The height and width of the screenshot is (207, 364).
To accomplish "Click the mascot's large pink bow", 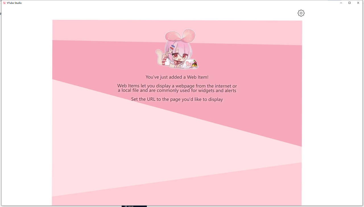I will click(180, 36).
